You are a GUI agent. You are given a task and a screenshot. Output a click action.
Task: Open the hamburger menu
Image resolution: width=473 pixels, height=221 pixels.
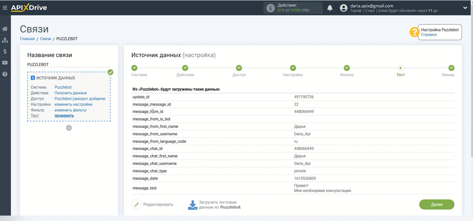click(5, 8)
